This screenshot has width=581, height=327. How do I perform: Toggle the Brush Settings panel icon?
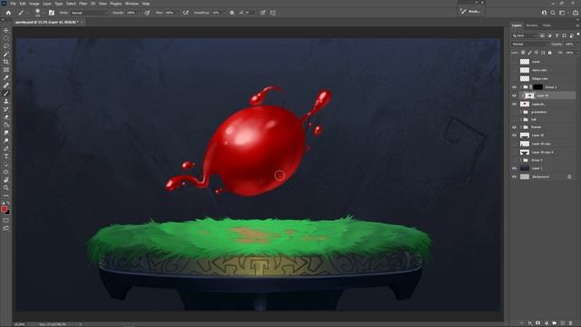click(52, 13)
